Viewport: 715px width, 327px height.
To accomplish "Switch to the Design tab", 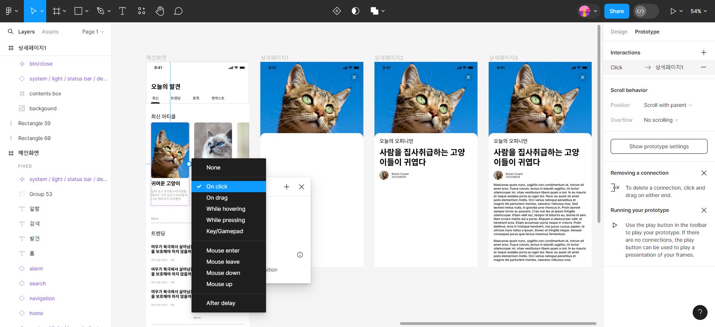I will click(619, 32).
